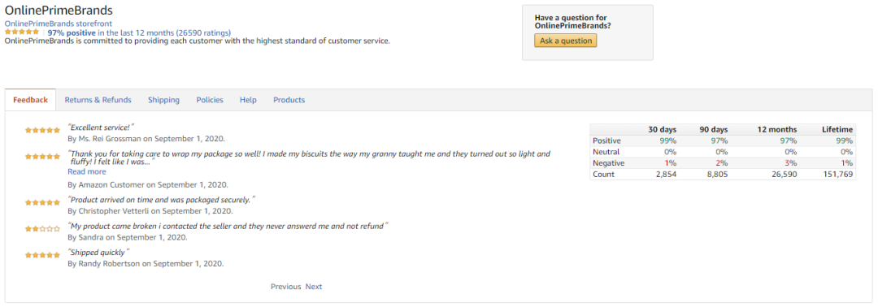Click the stars beside the biscuits review
The width and height of the screenshot is (878, 307).
(42, 157)
